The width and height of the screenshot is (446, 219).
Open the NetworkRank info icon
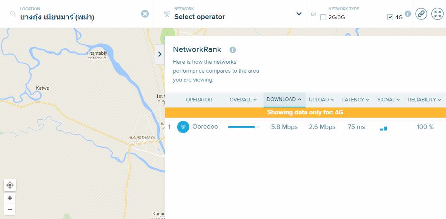point(233,50)
